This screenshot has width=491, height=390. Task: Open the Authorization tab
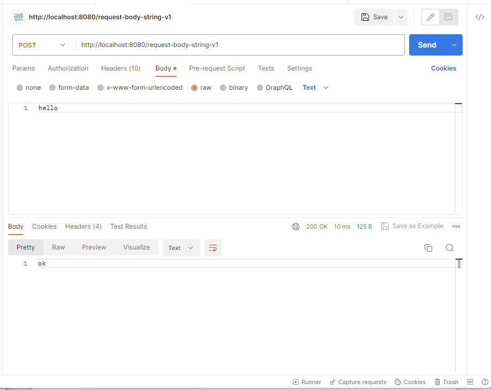pyautogui.click(x=68, y=68)
